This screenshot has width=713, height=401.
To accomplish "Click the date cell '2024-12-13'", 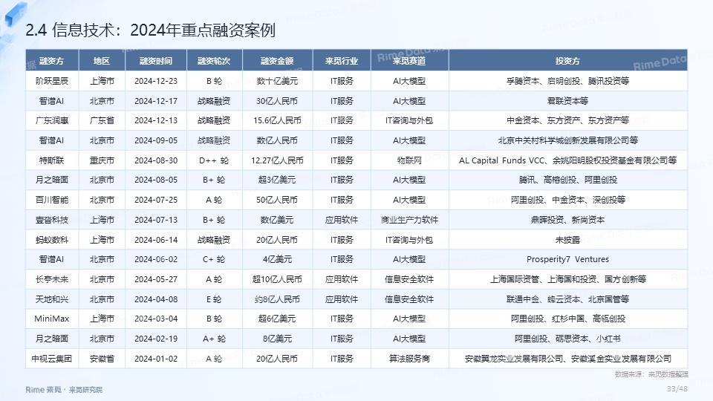I will (156, 120).
